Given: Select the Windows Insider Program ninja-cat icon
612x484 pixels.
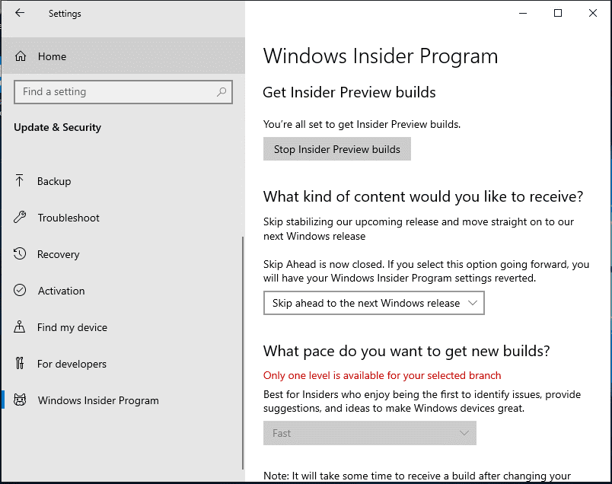Looking at the screenshot, I should [20, 400].
